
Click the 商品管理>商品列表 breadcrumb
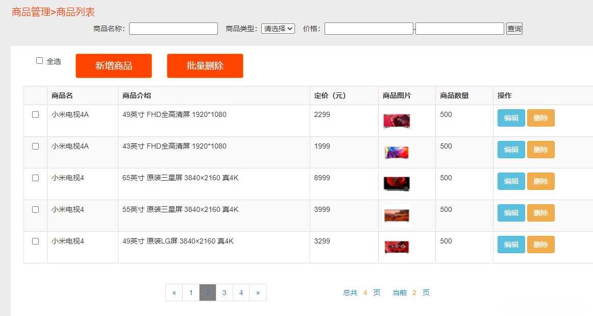(53, 12)
